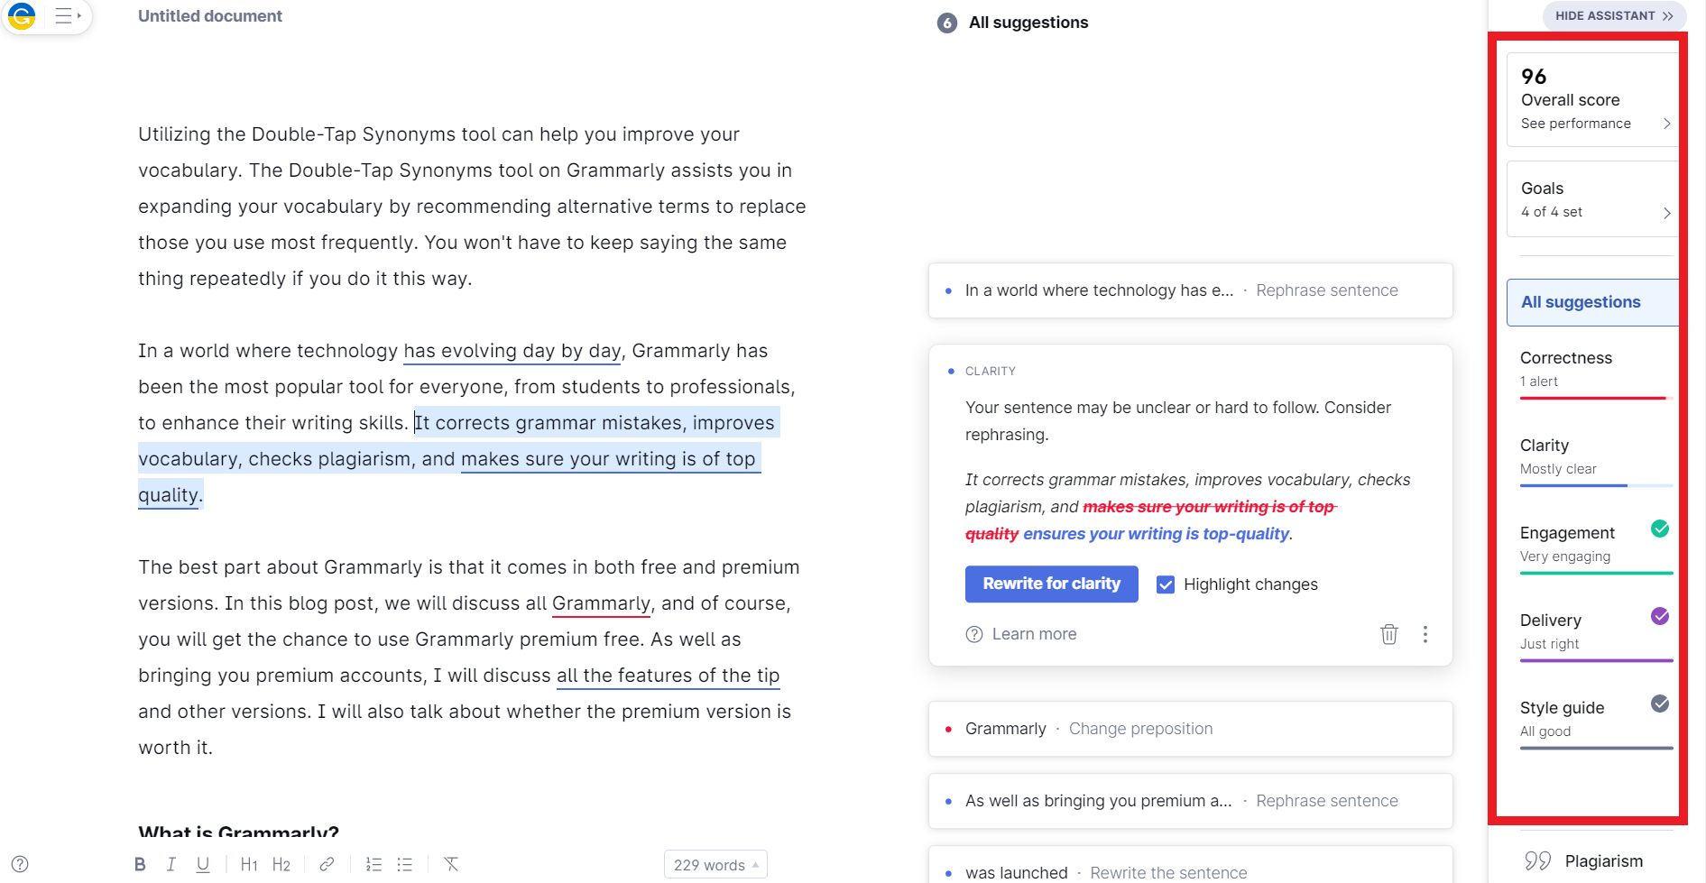Expand the 229 words counter
The height and width of the screenshot is (883, 1706).
715,863
